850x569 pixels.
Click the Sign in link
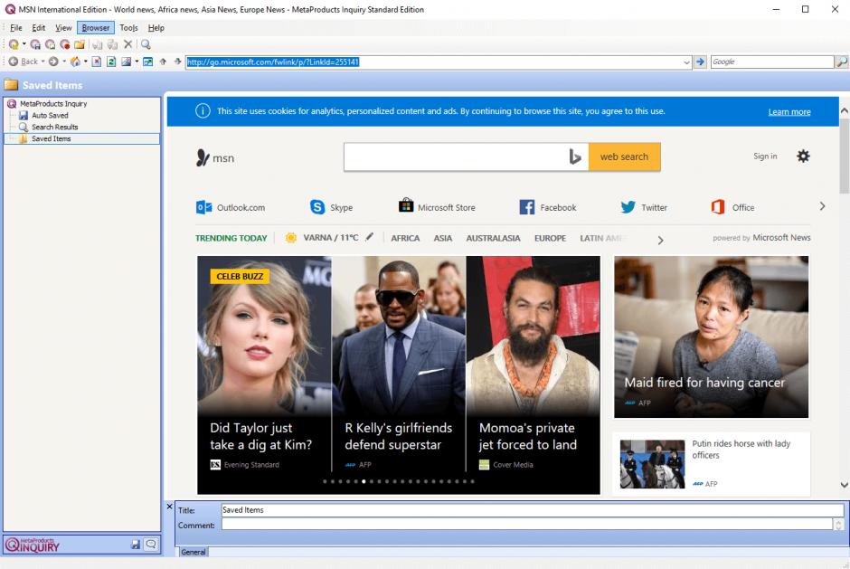pos(765,156)
